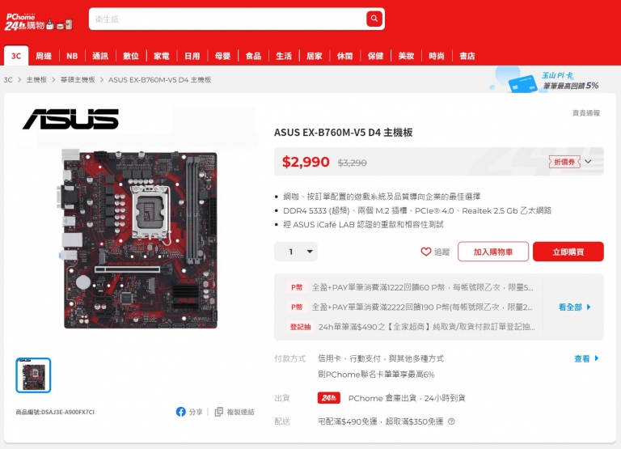Click the 立即購買 buy now button
This screenshot has width=621, height=449.
(568, 252)
